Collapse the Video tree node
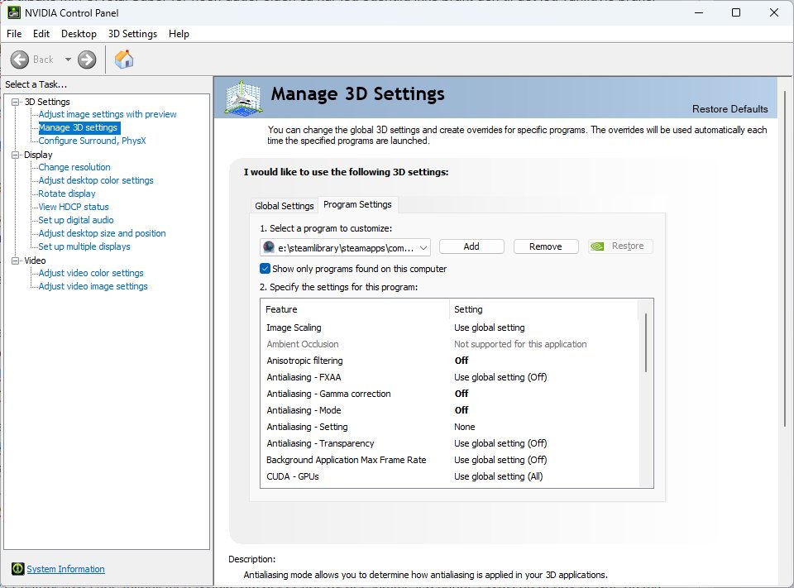This screenshot has height=588, width=794. 16,261
